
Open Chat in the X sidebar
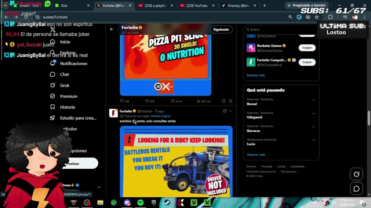click(x=59, y=75)
